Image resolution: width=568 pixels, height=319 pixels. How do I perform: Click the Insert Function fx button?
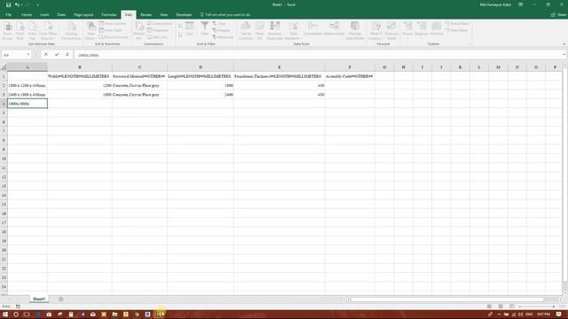point(67,55)
